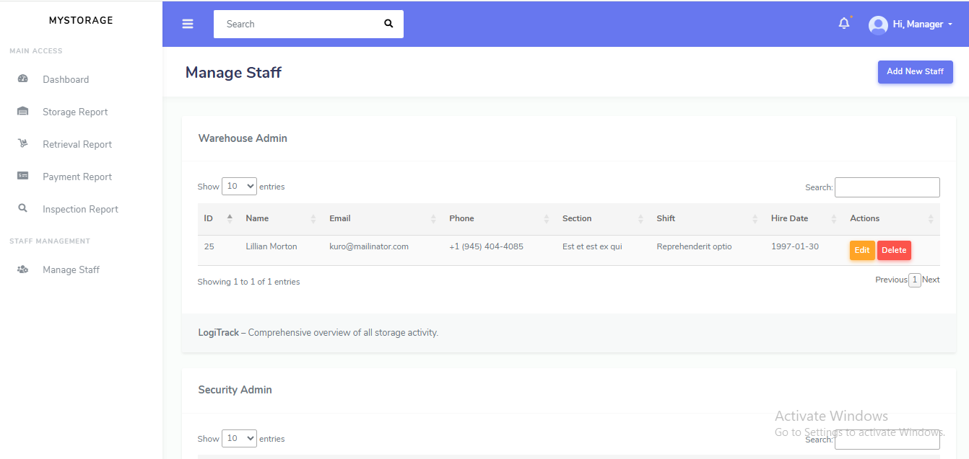
Task: Click the Add New Staff button
Action: click(915, 71)
